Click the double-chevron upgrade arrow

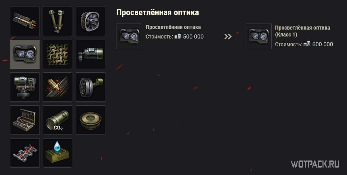(x=228, y=36)
